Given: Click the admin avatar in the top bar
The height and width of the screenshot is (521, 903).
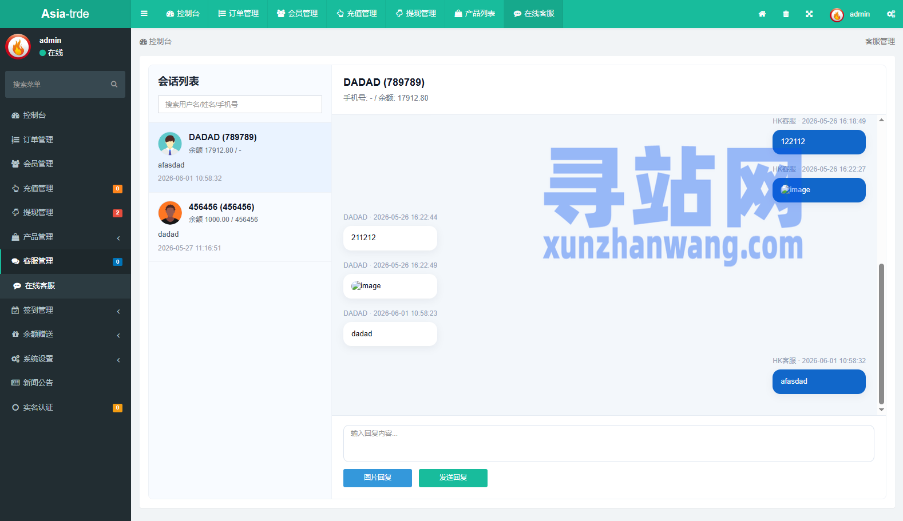Looking at the screenshot, I should coord(837,15).
